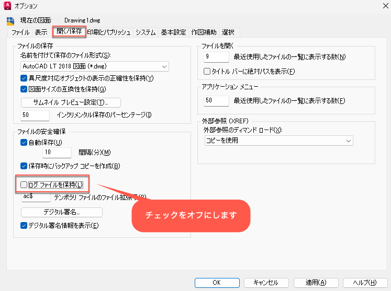This screenshot has height=291, width=391.
Task: Open the 外部参照のディマンド ロード dropdown
Action: click(x=278, y=141)
